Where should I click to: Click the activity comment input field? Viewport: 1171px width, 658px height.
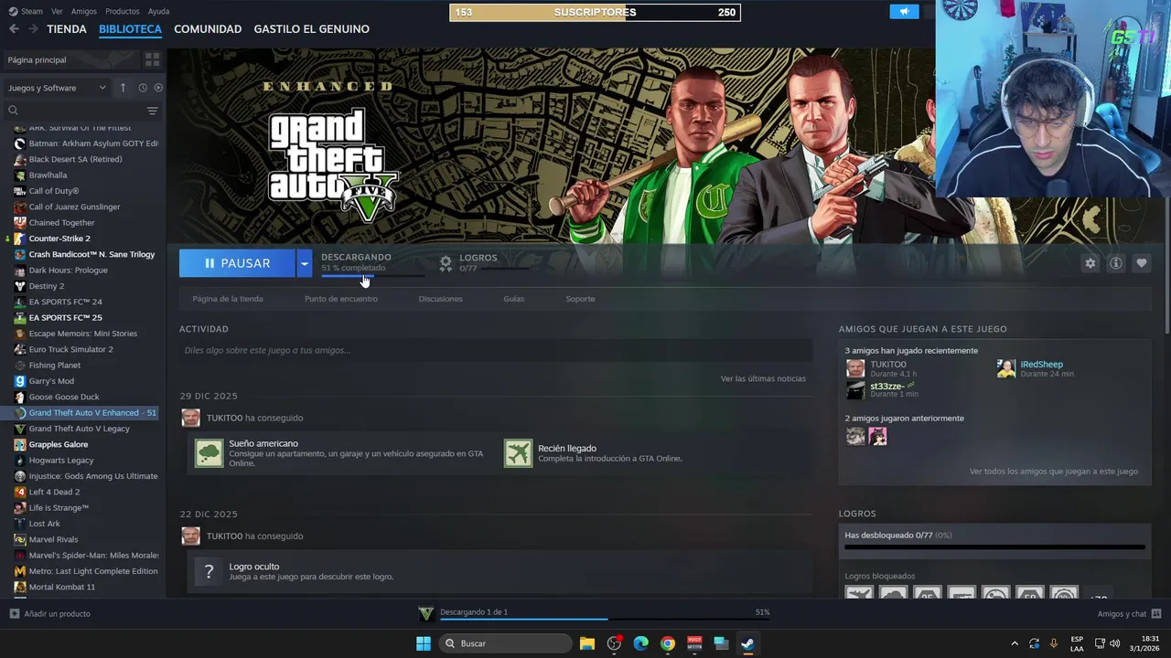[496, 350]
